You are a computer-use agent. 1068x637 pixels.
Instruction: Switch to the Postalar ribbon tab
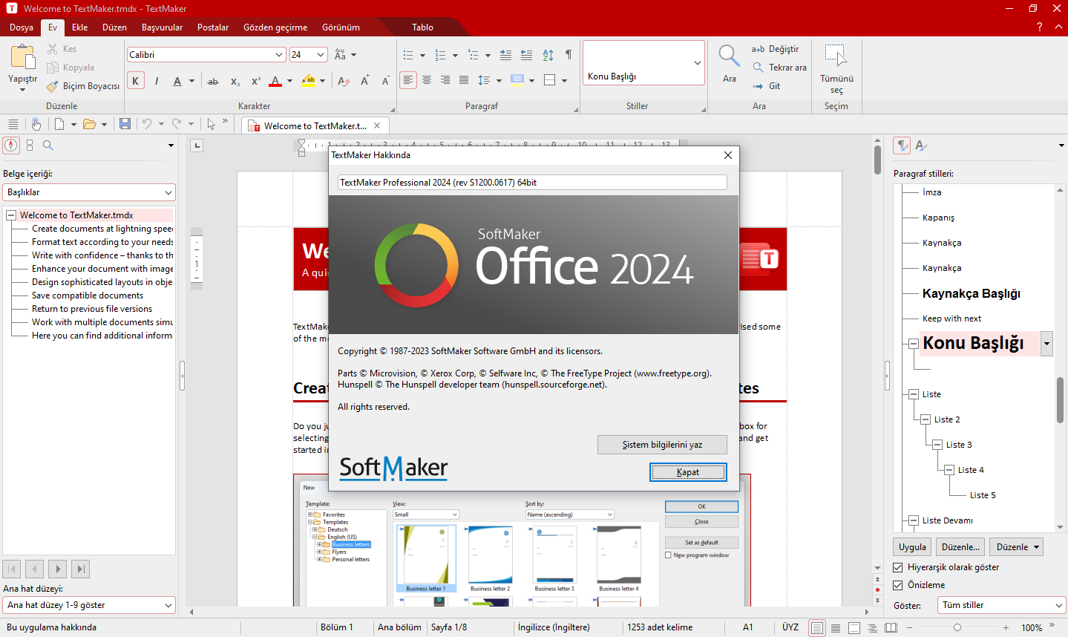point(213,27)
